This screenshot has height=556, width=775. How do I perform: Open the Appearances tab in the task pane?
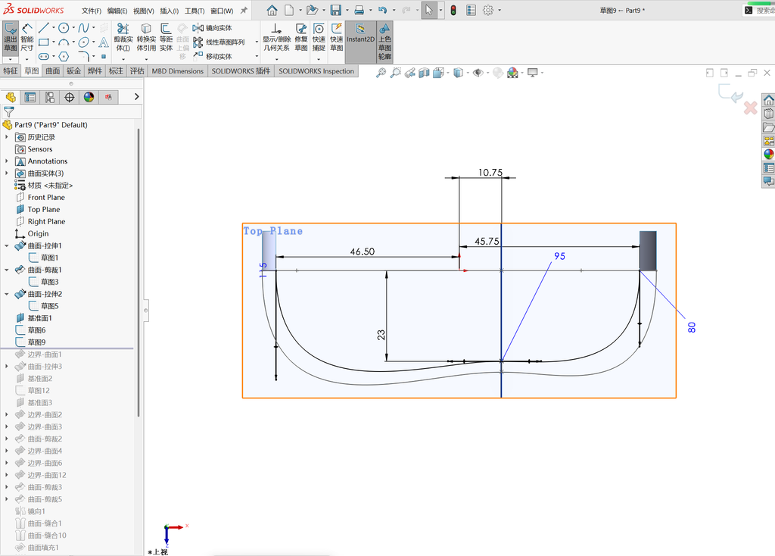(x=769, y=155)
